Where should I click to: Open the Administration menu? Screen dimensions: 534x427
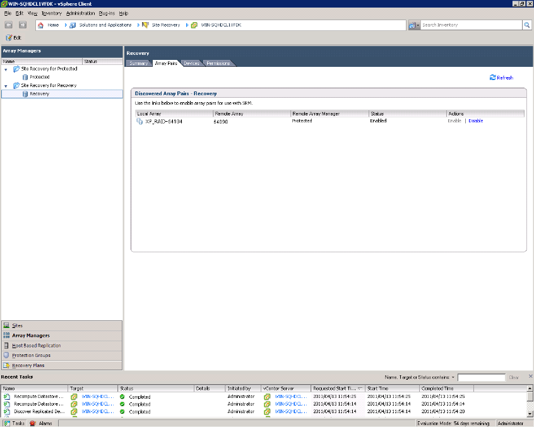tap(80, 13)
